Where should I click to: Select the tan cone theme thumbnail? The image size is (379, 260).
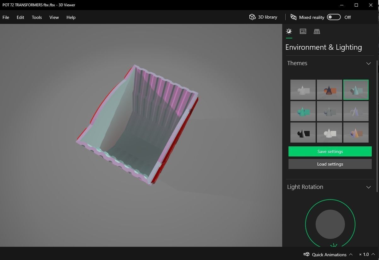click(x=356, y=133)
